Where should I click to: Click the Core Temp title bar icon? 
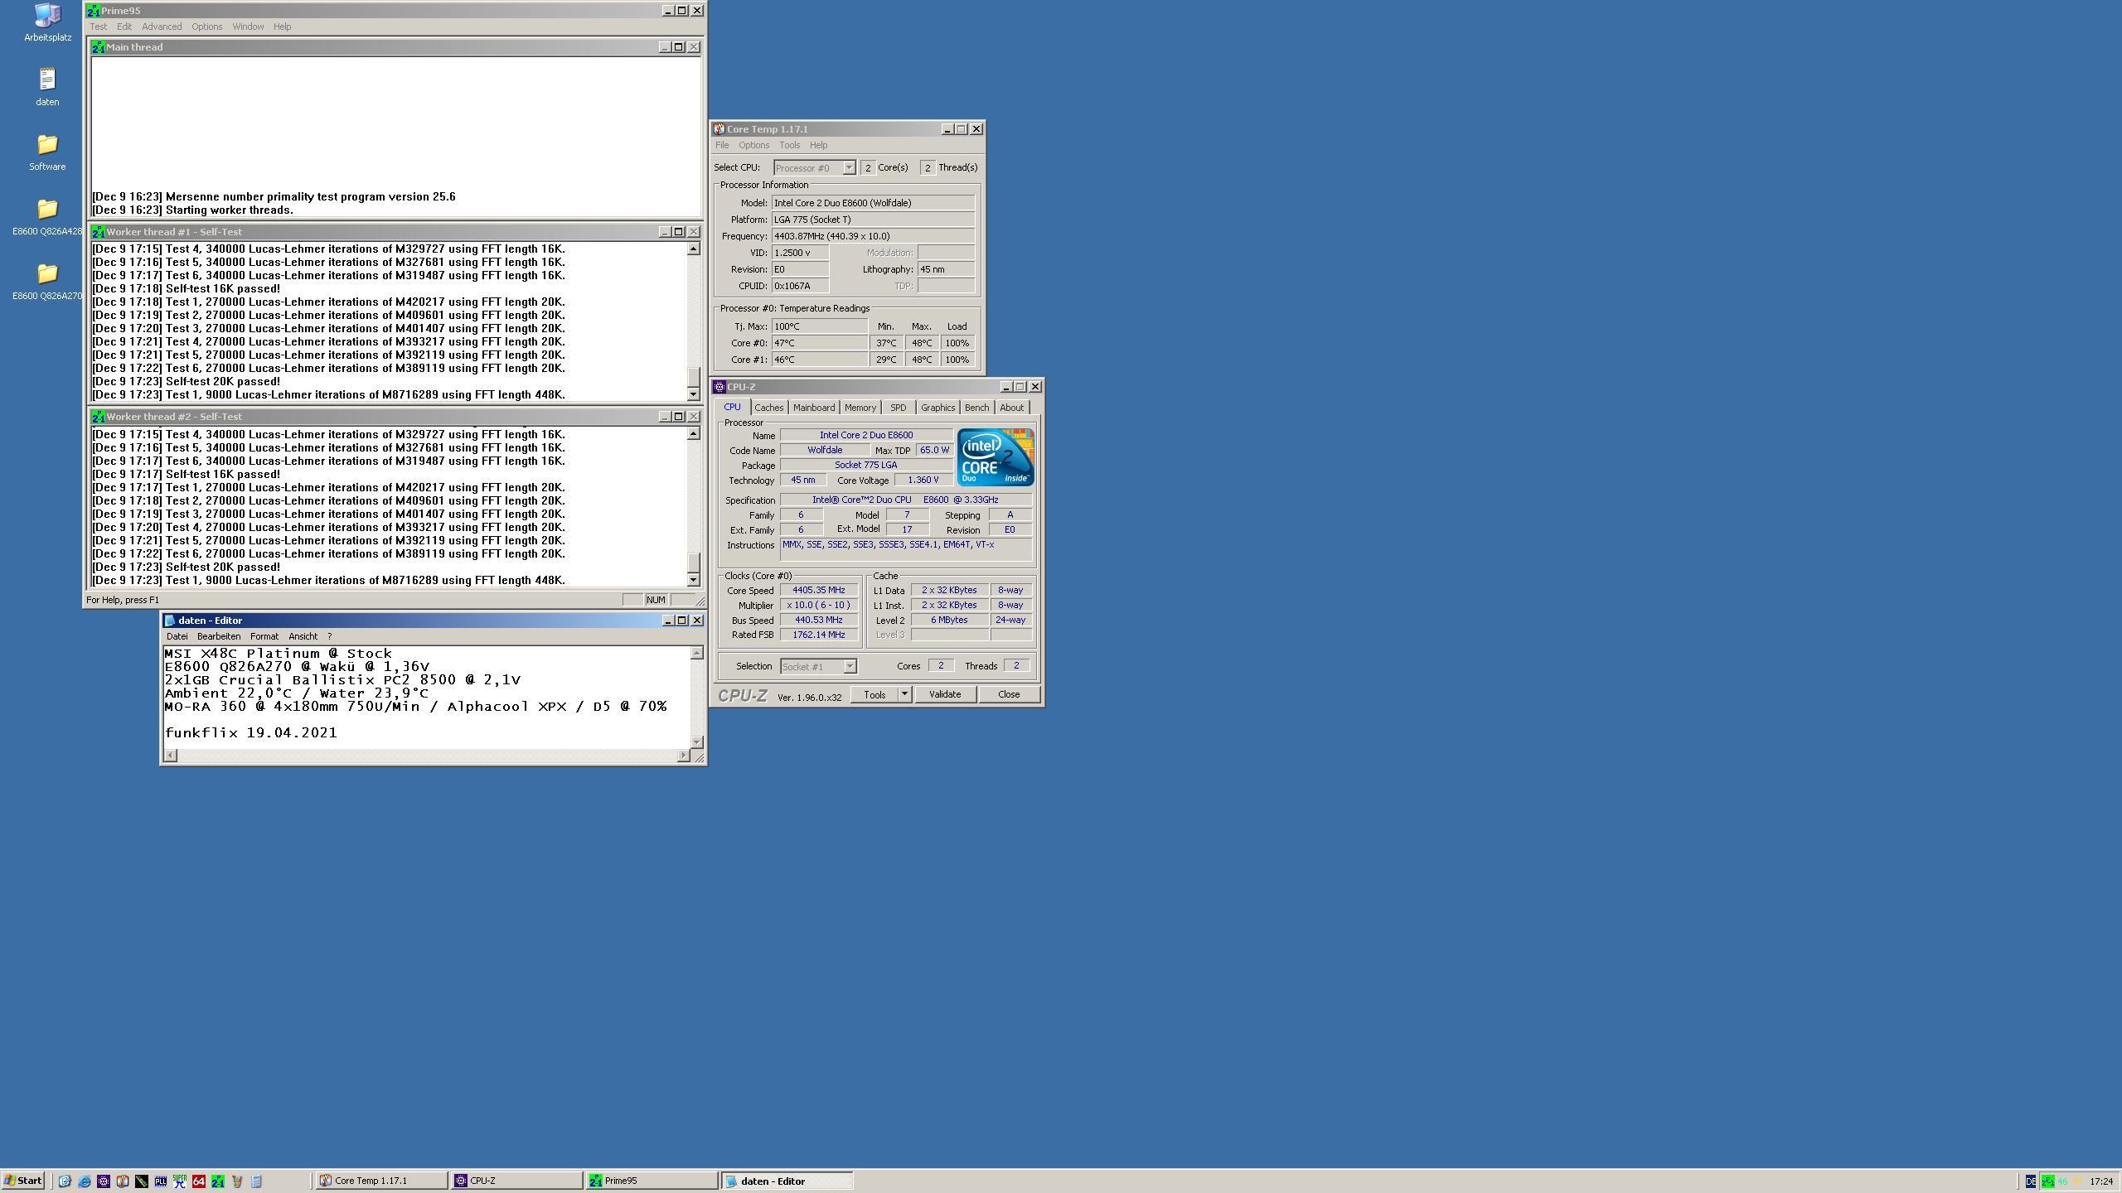(x=719, y=129)
